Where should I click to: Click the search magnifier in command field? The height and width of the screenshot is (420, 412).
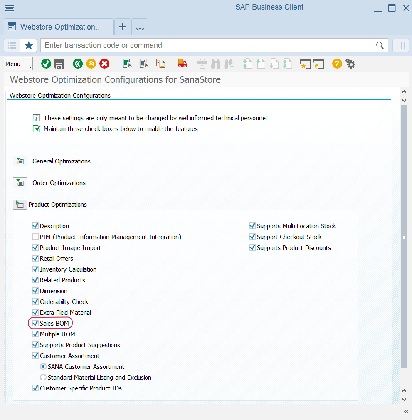click(x=380, y=45)
